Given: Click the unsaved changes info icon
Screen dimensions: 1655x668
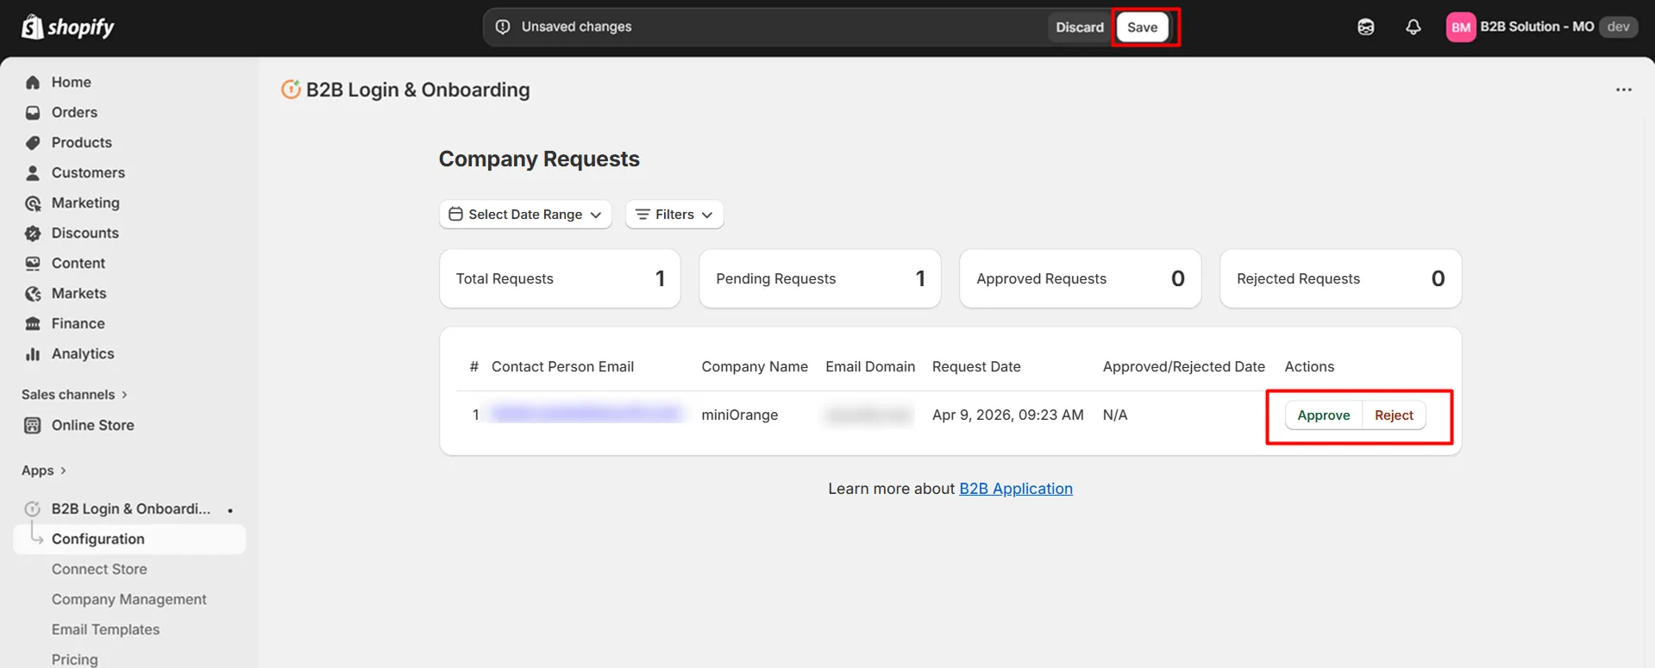Looking at the screenshot, I should 503,27.
